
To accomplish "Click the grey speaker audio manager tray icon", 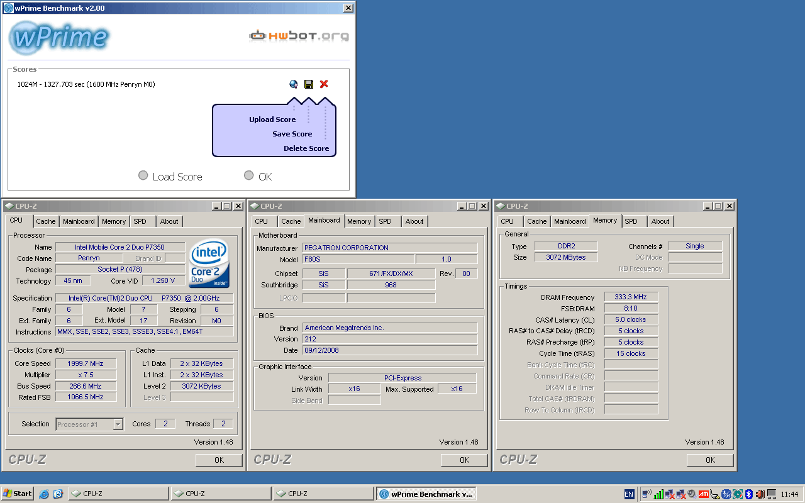I will click(692, 494).
